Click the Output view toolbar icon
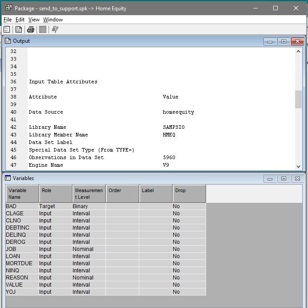The image size is (308, 308). pyautogui.click(x=19, y=29)
